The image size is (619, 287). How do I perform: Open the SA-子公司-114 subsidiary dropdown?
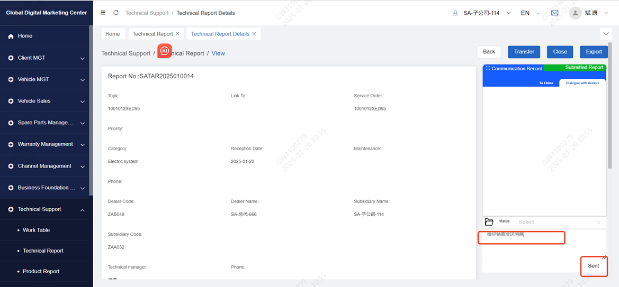482,13
